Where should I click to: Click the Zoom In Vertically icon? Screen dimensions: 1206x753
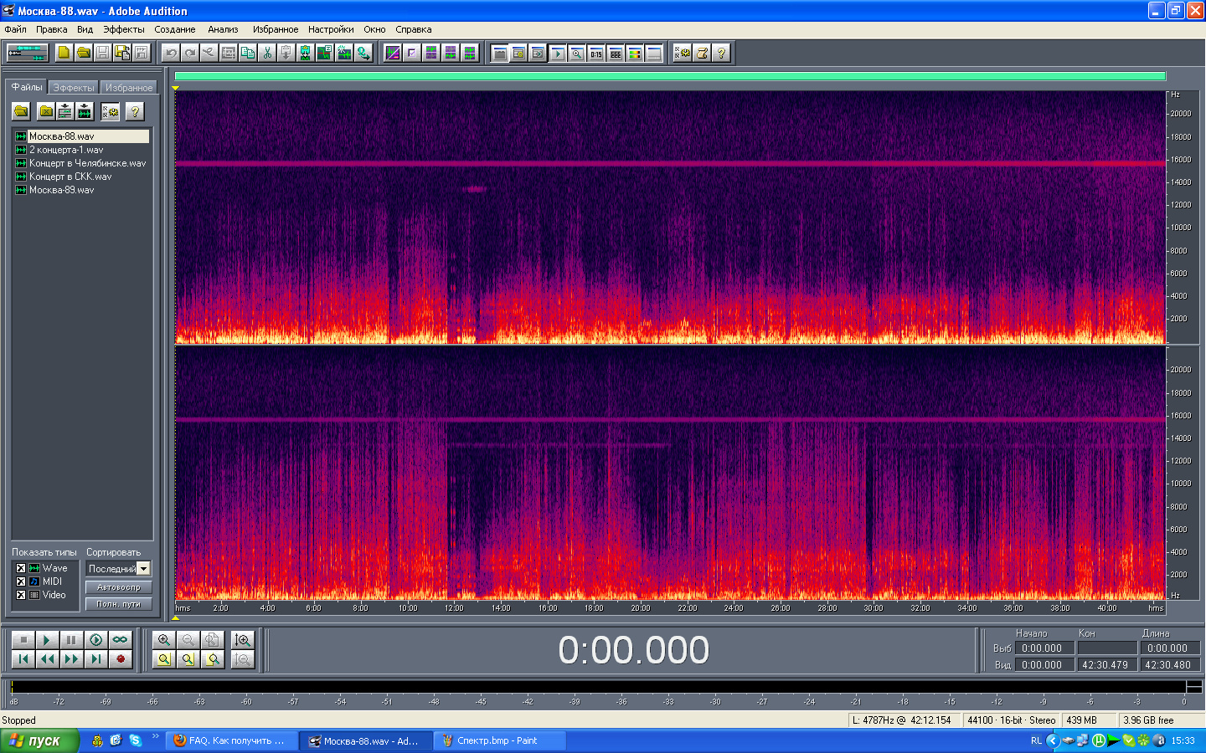pos(243,640)
